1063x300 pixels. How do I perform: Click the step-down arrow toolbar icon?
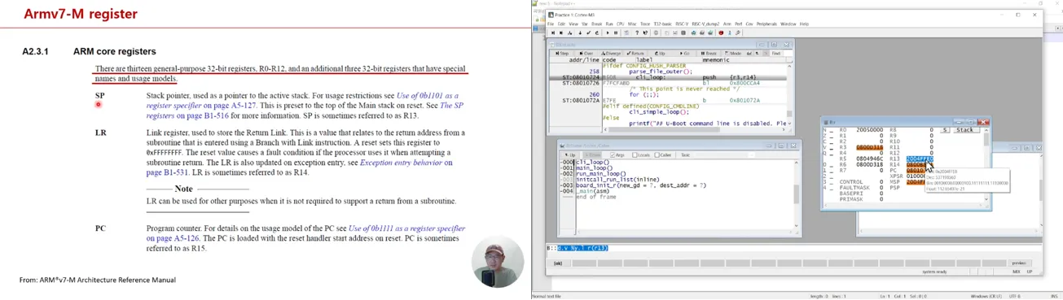[580, 33]
